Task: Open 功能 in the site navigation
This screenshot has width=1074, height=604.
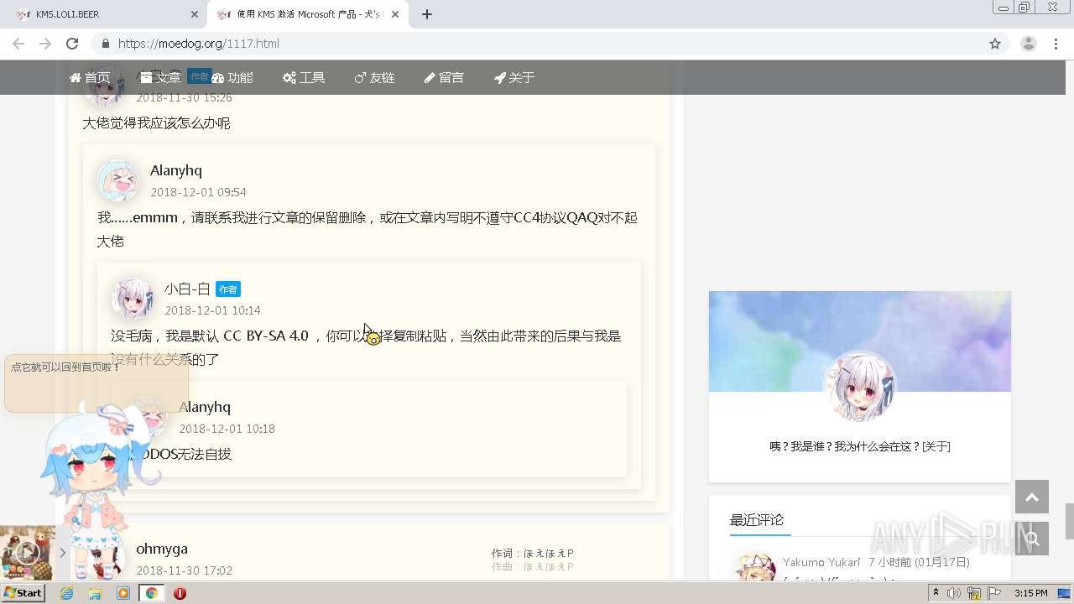Action: pos(232,78)
